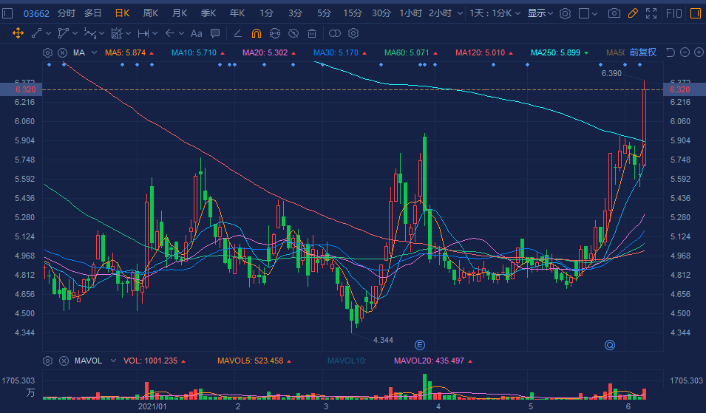Remove MAVOL indicator with X icon
This screenshot has width=706, height=413.
(63, 361)
